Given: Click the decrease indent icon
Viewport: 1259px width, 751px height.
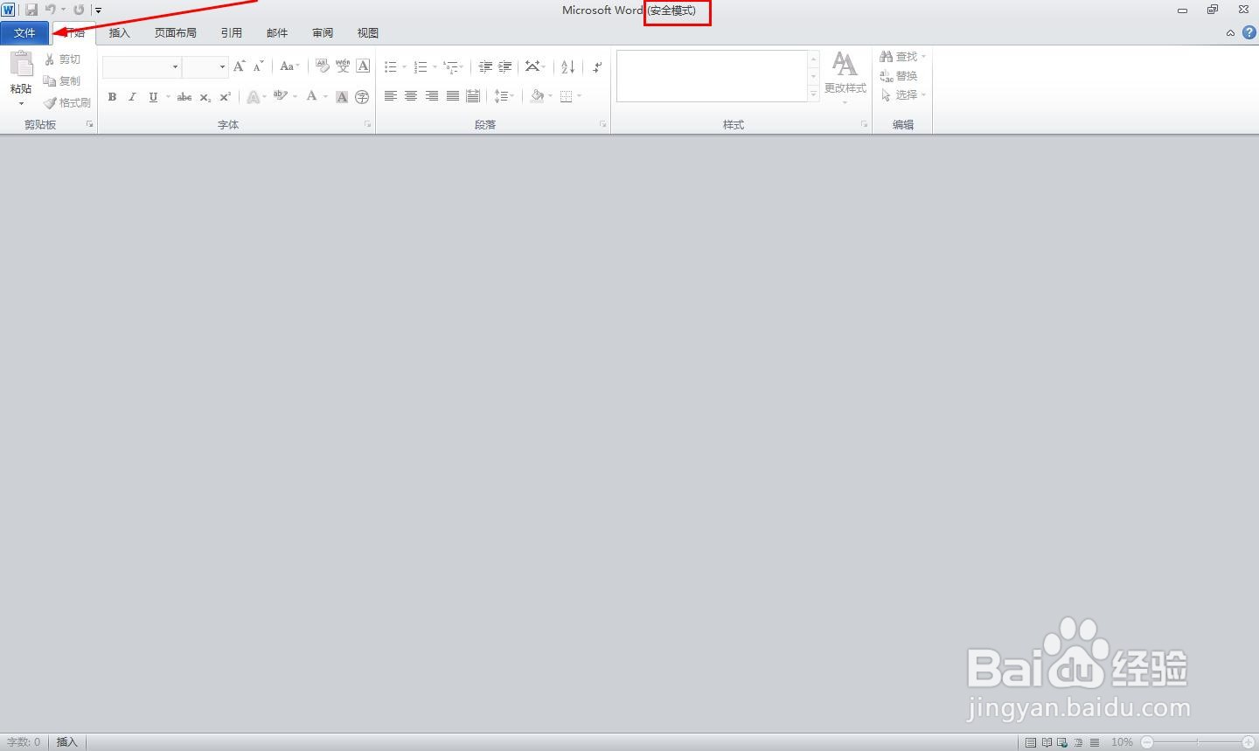Looking at the screenshot, I should (x=485, y=66).
